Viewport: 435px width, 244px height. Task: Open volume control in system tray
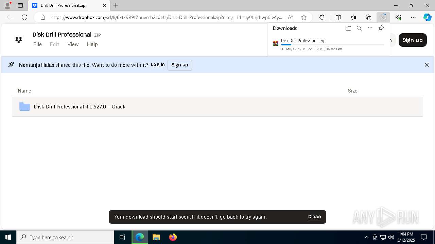tap(391, 237)
